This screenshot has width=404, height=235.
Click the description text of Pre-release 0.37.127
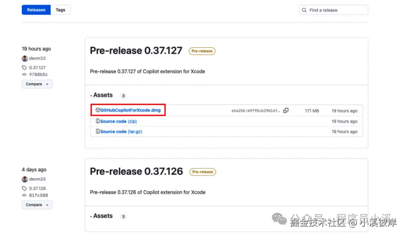(x=147, y=71)
